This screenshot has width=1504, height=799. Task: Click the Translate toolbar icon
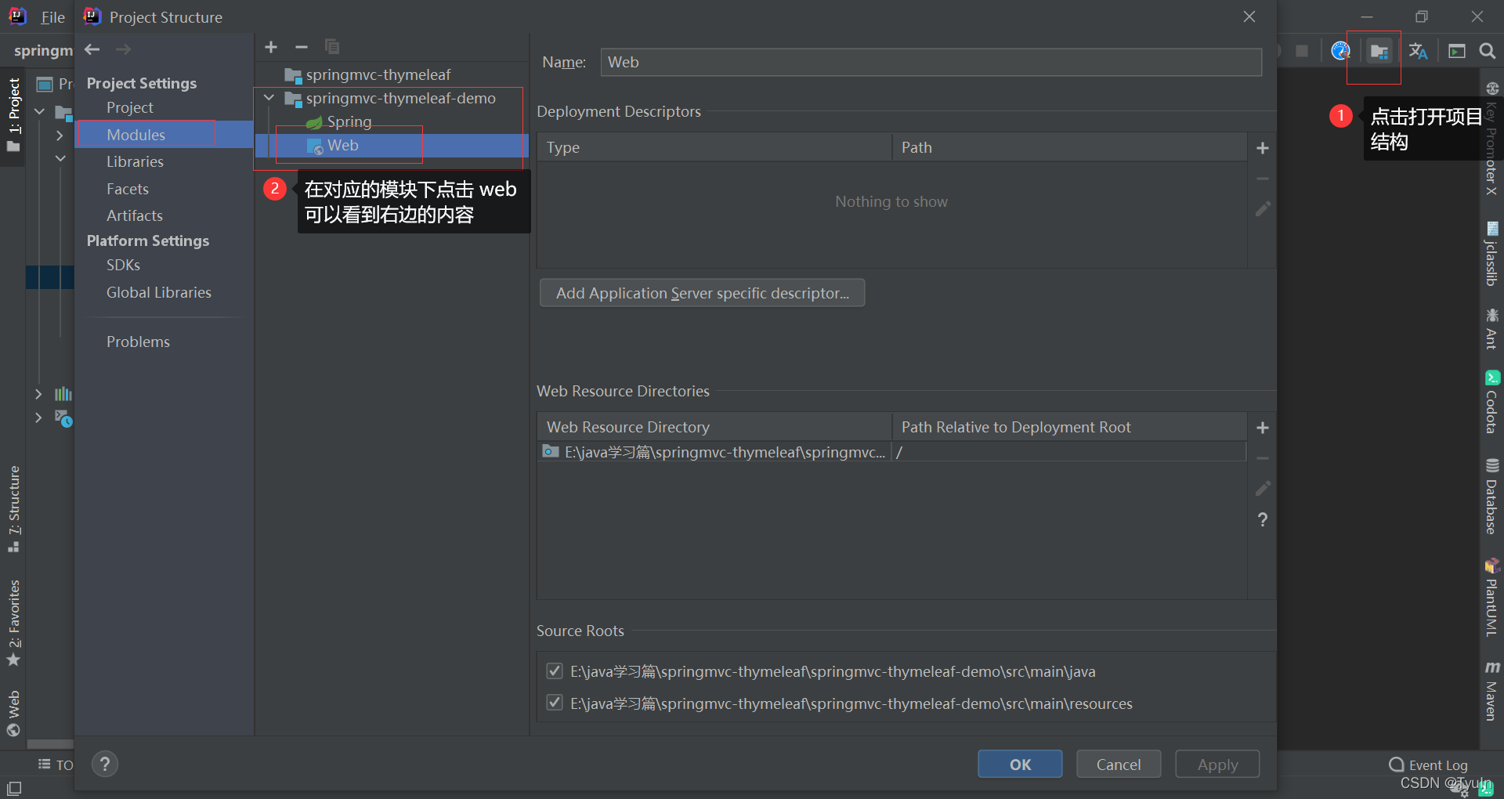tap(1418, 52)
